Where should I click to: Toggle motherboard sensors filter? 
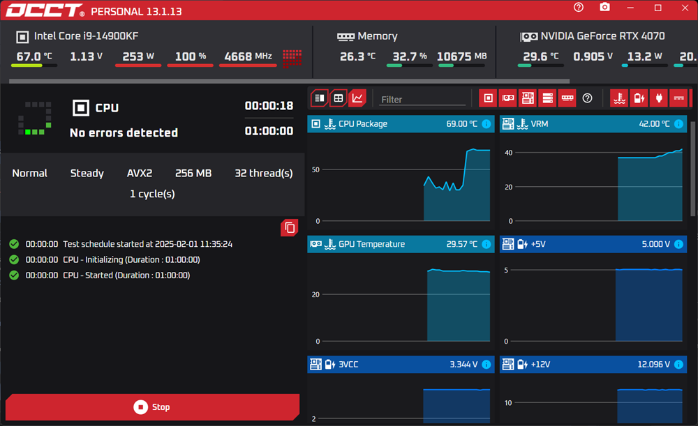528,98
